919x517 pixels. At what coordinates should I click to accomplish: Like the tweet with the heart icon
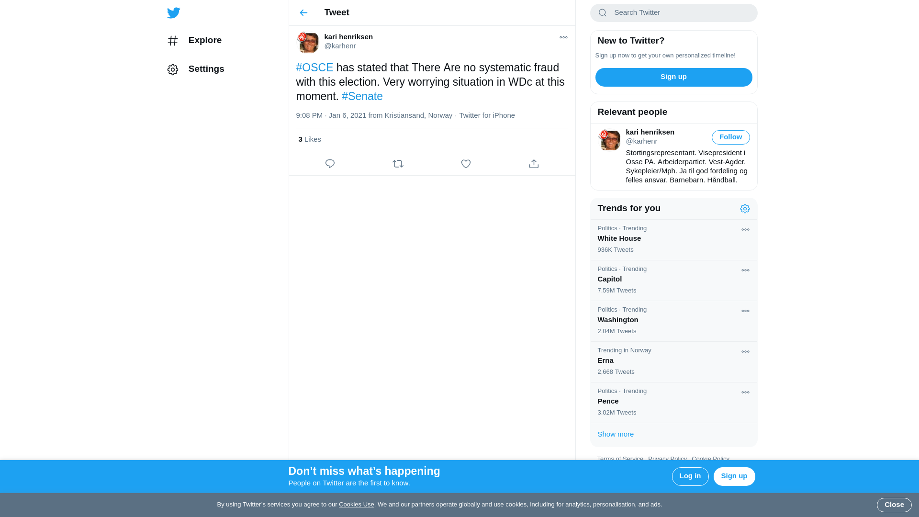[466, 164]
